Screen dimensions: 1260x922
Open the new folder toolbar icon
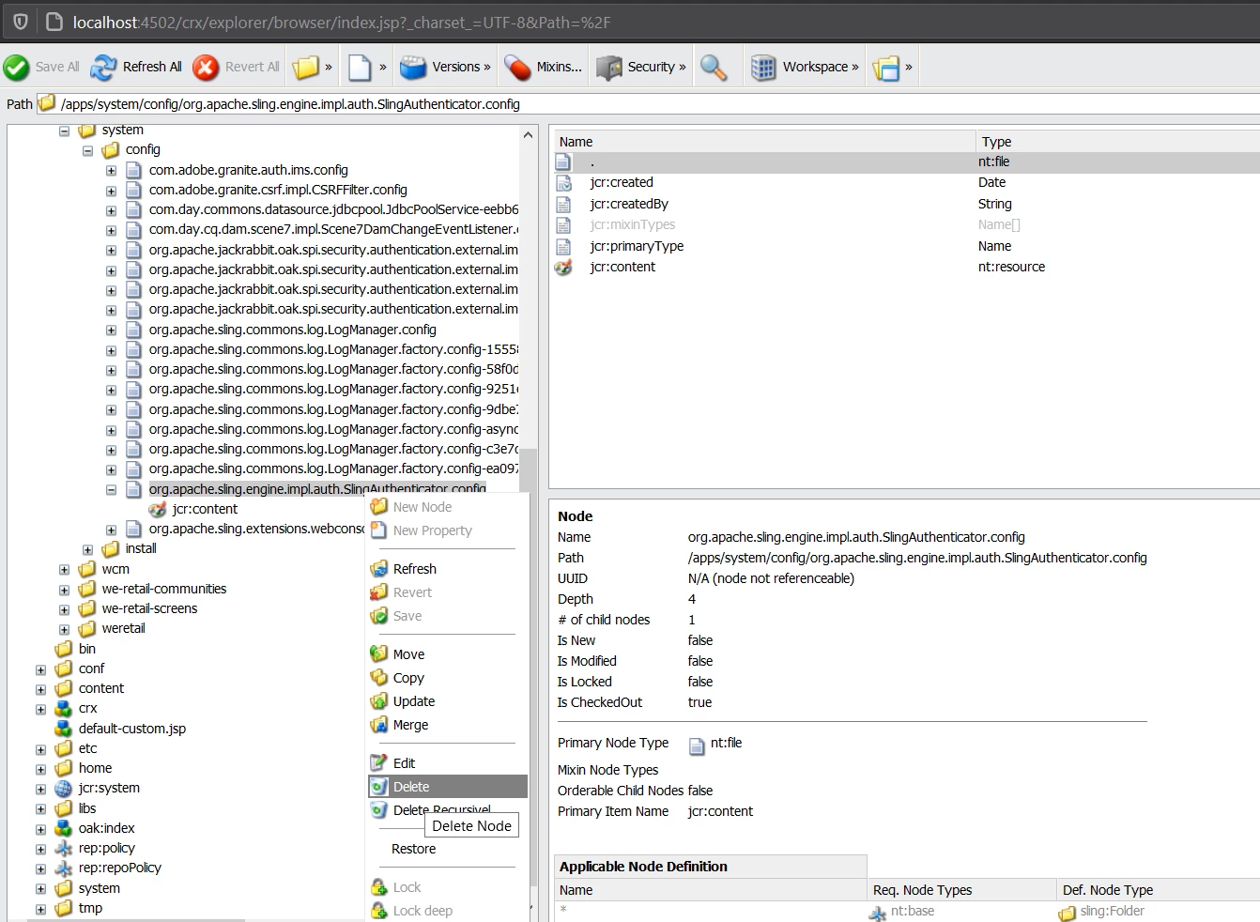coord(305,67)
